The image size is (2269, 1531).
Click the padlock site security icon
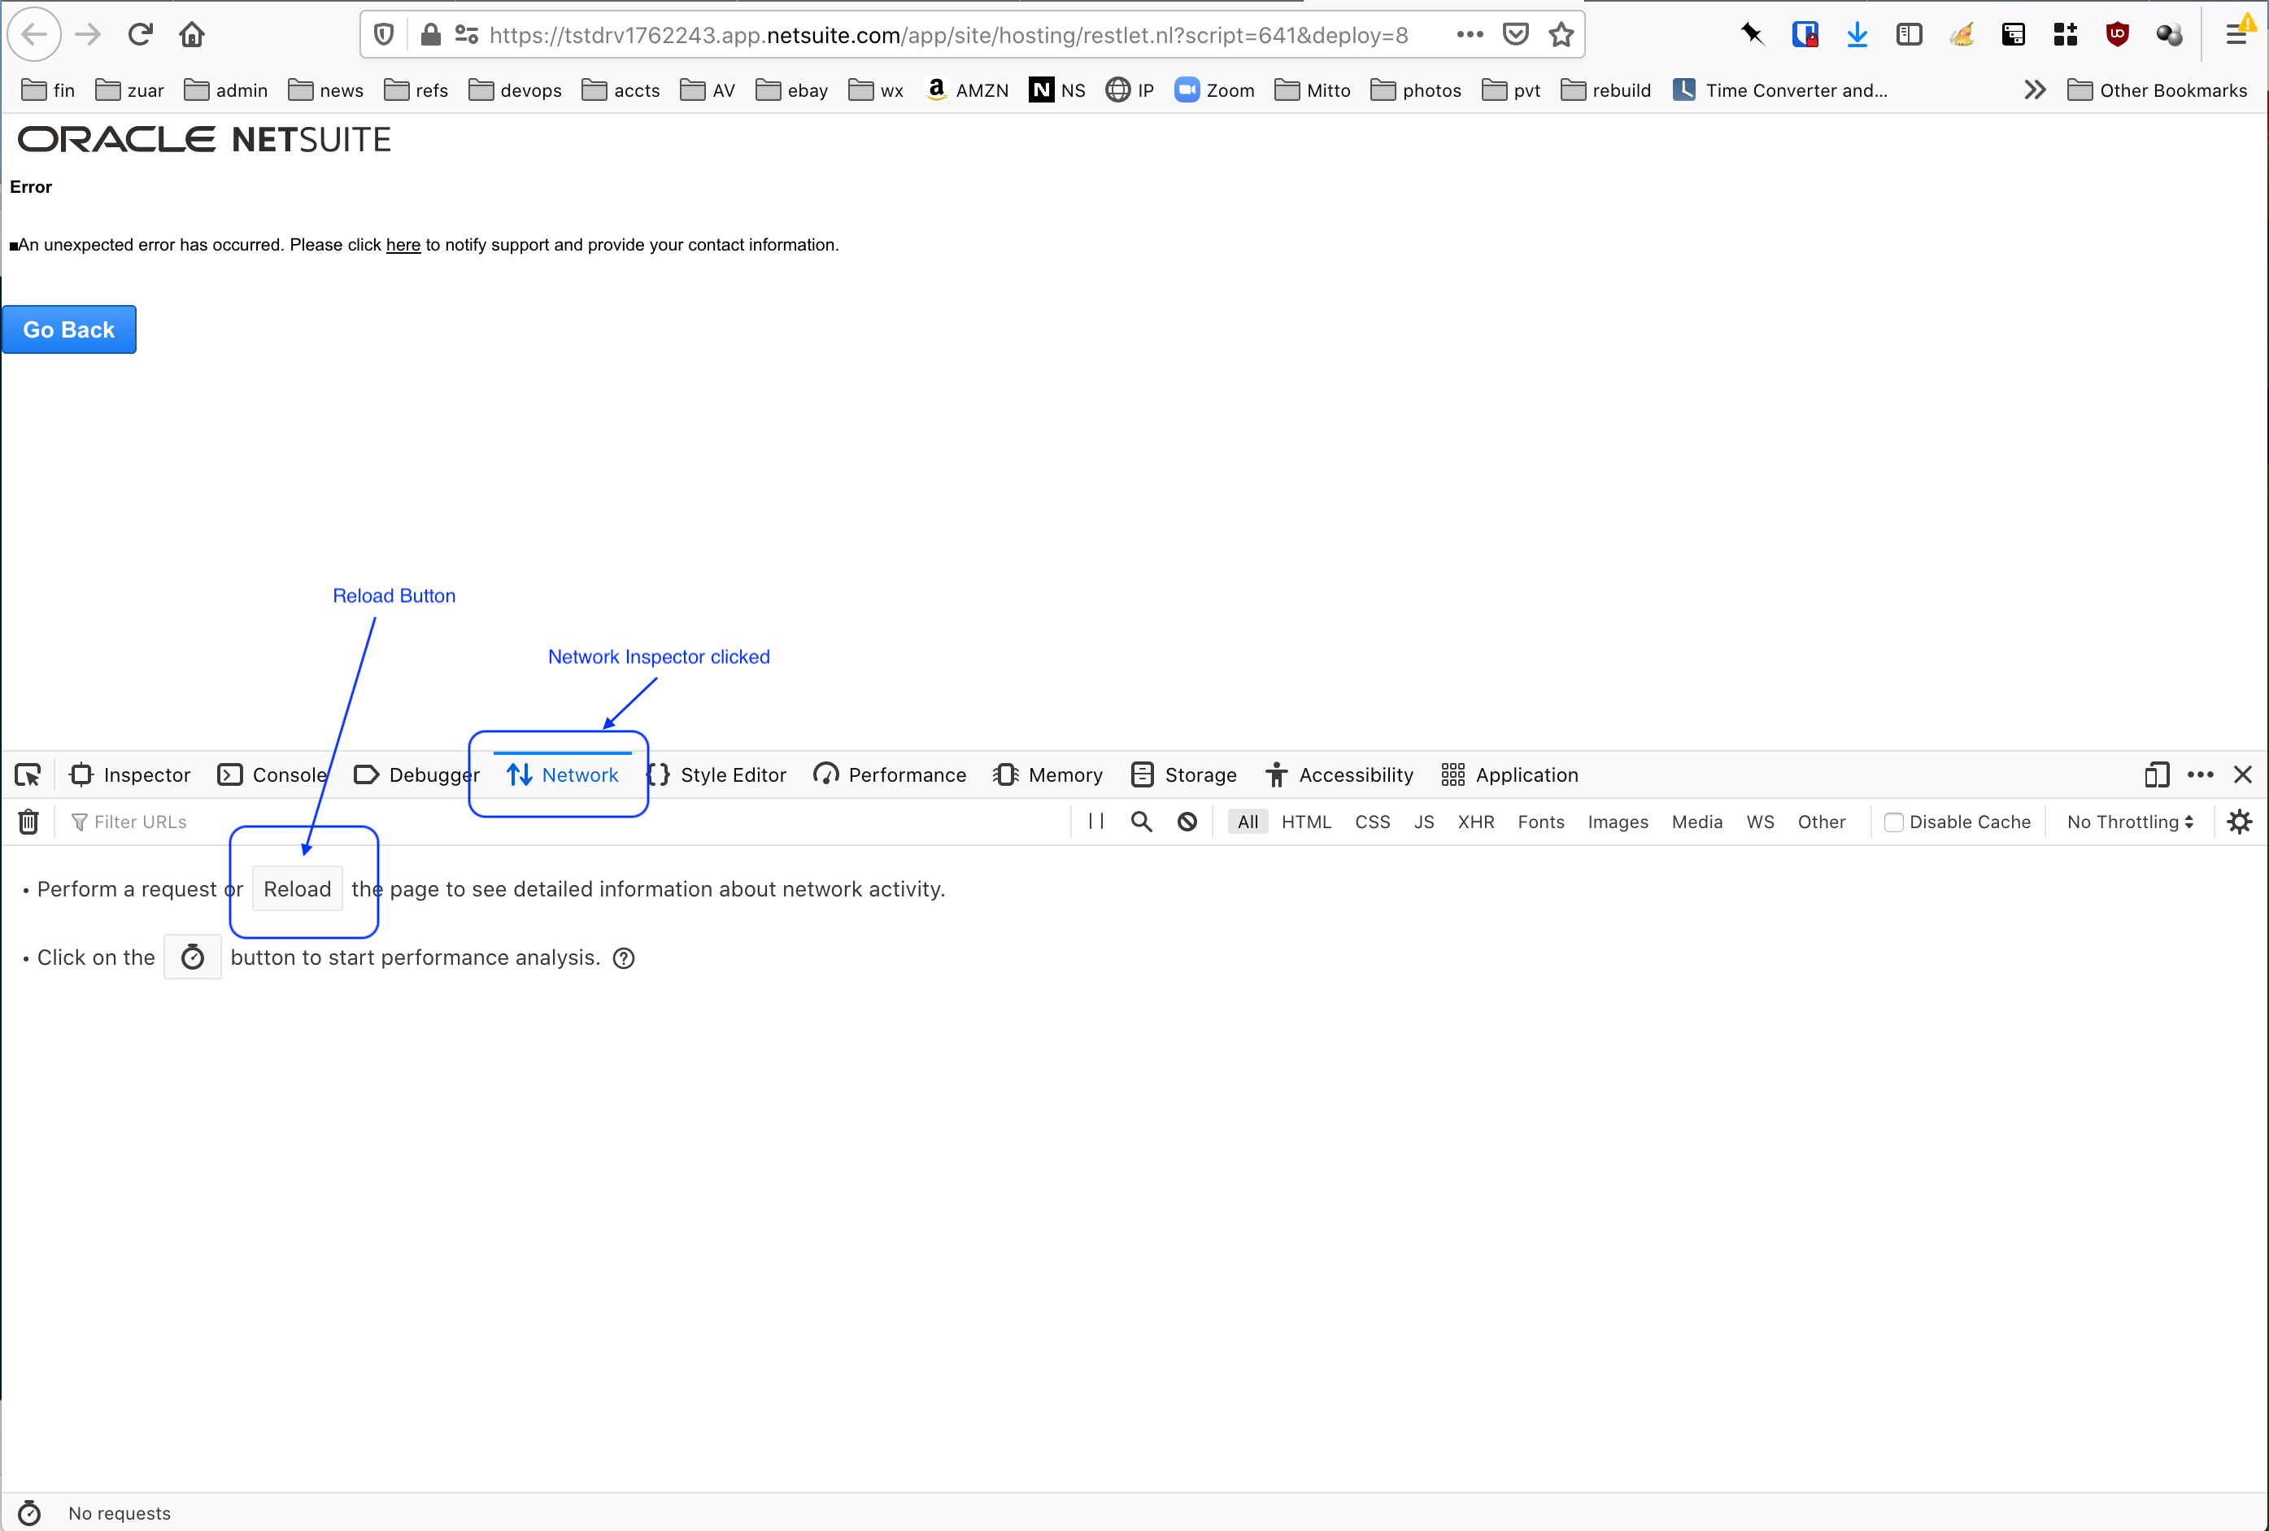[430, 35]
